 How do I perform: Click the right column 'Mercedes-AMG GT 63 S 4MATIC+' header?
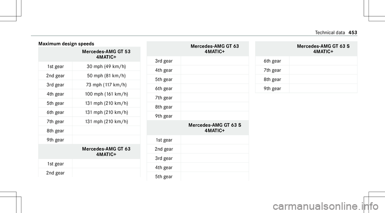tap(323, 49)
